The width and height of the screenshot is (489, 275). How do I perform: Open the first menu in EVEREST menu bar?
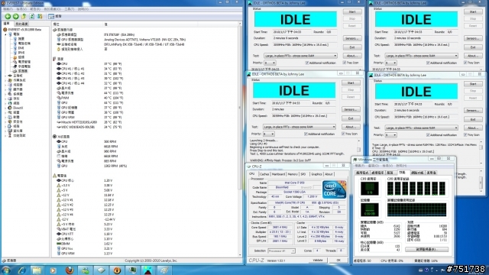click(x=8, y=9)
